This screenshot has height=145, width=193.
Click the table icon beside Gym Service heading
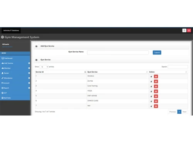pos(36,60)
